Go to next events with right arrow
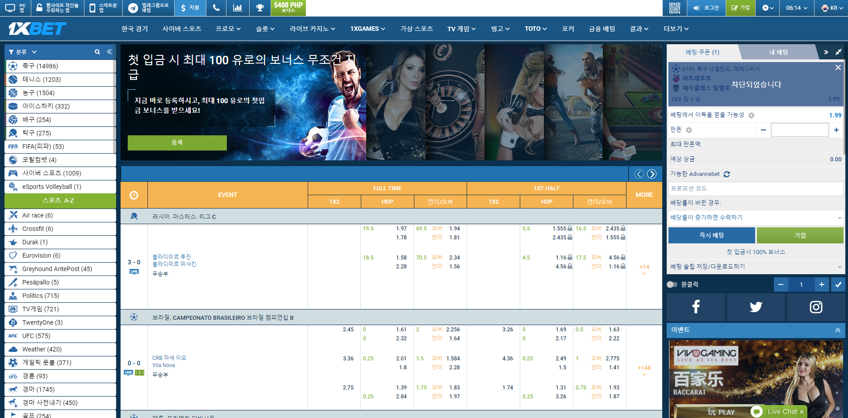The width and height of the screenshot is (848, 418). pyautogui.click(x=652, y=174)
